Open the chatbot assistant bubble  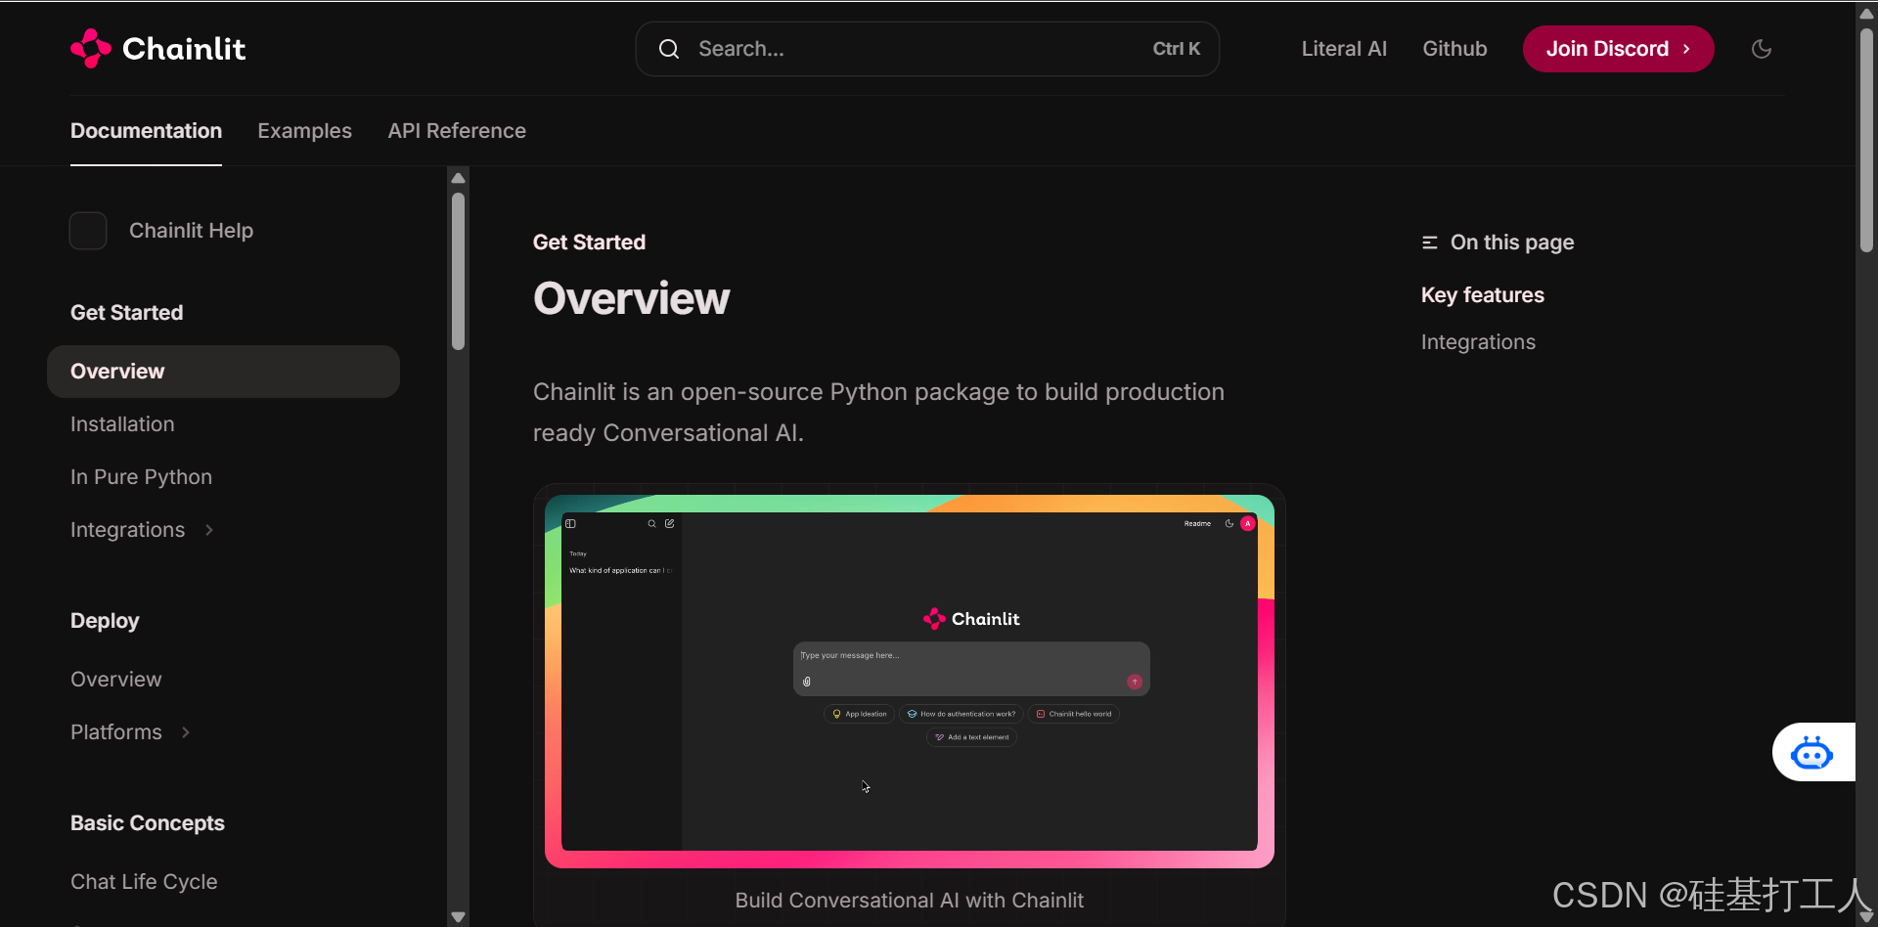(x=1812, y=752)
